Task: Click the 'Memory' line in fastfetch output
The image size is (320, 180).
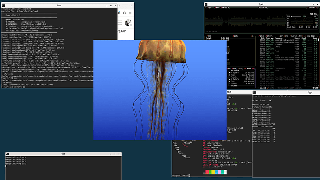Action: point(219,158)
